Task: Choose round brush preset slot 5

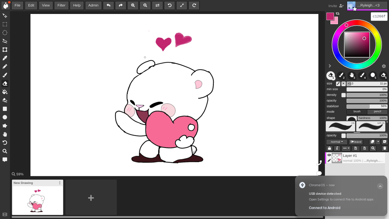Action: tap(373, 76)
